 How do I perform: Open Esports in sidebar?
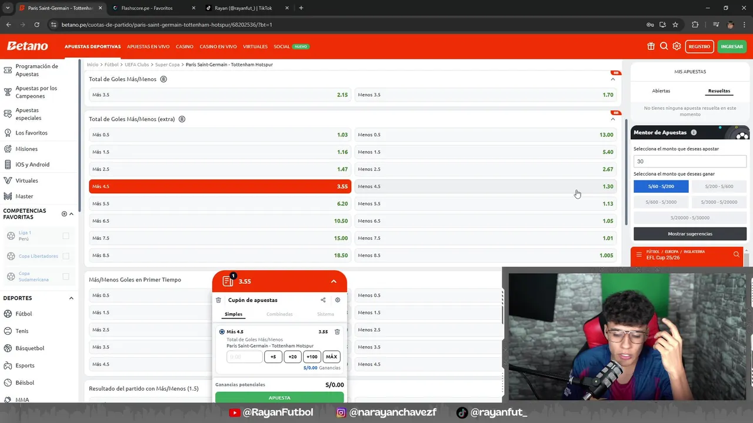pos(25,365)
